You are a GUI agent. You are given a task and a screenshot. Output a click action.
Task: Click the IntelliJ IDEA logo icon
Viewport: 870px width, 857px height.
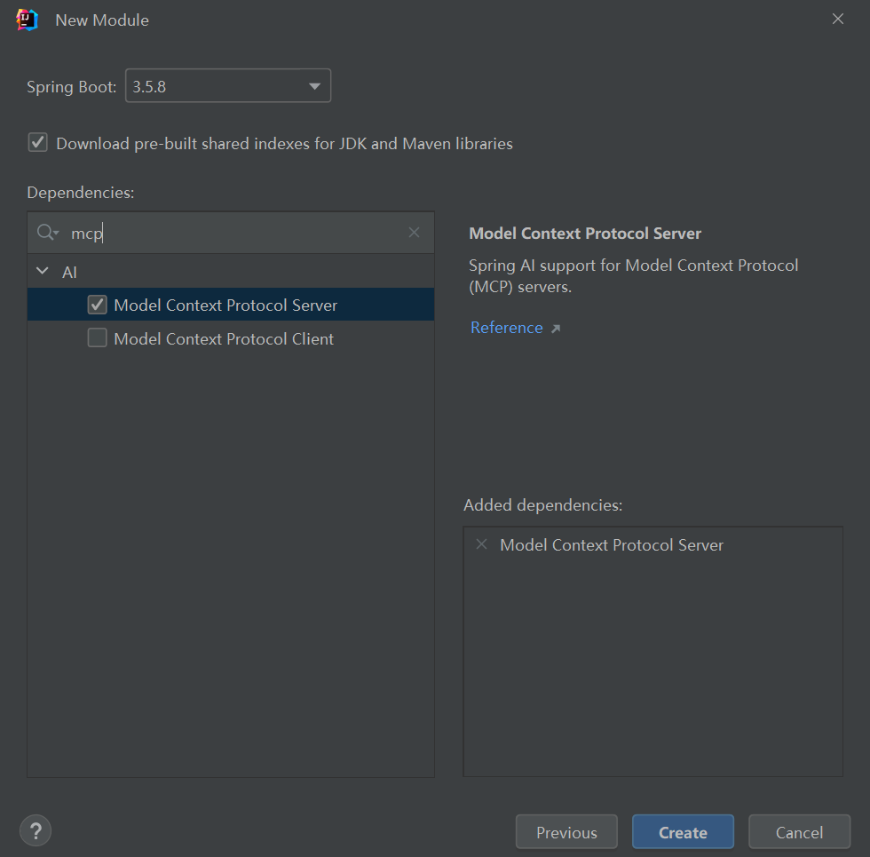[28, 20]
